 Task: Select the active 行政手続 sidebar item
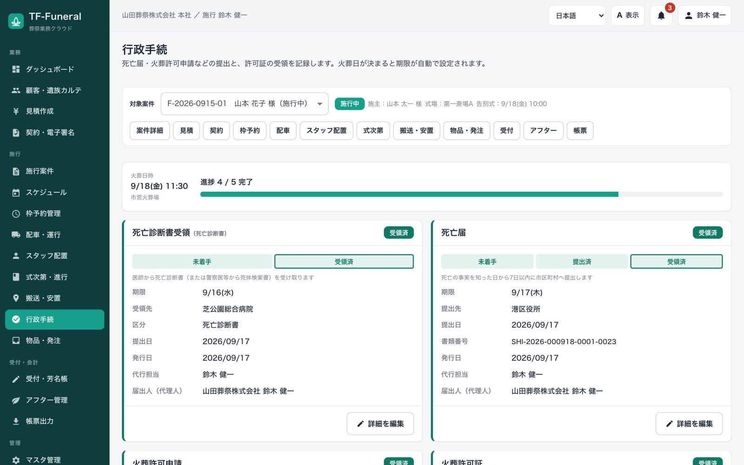[x=54, y=319]
